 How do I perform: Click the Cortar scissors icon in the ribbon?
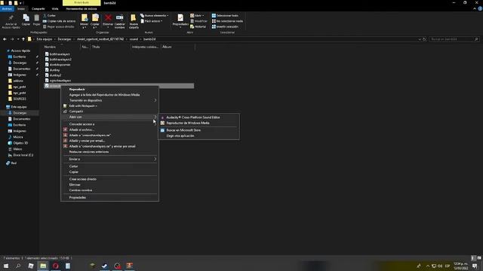point(45,15)
